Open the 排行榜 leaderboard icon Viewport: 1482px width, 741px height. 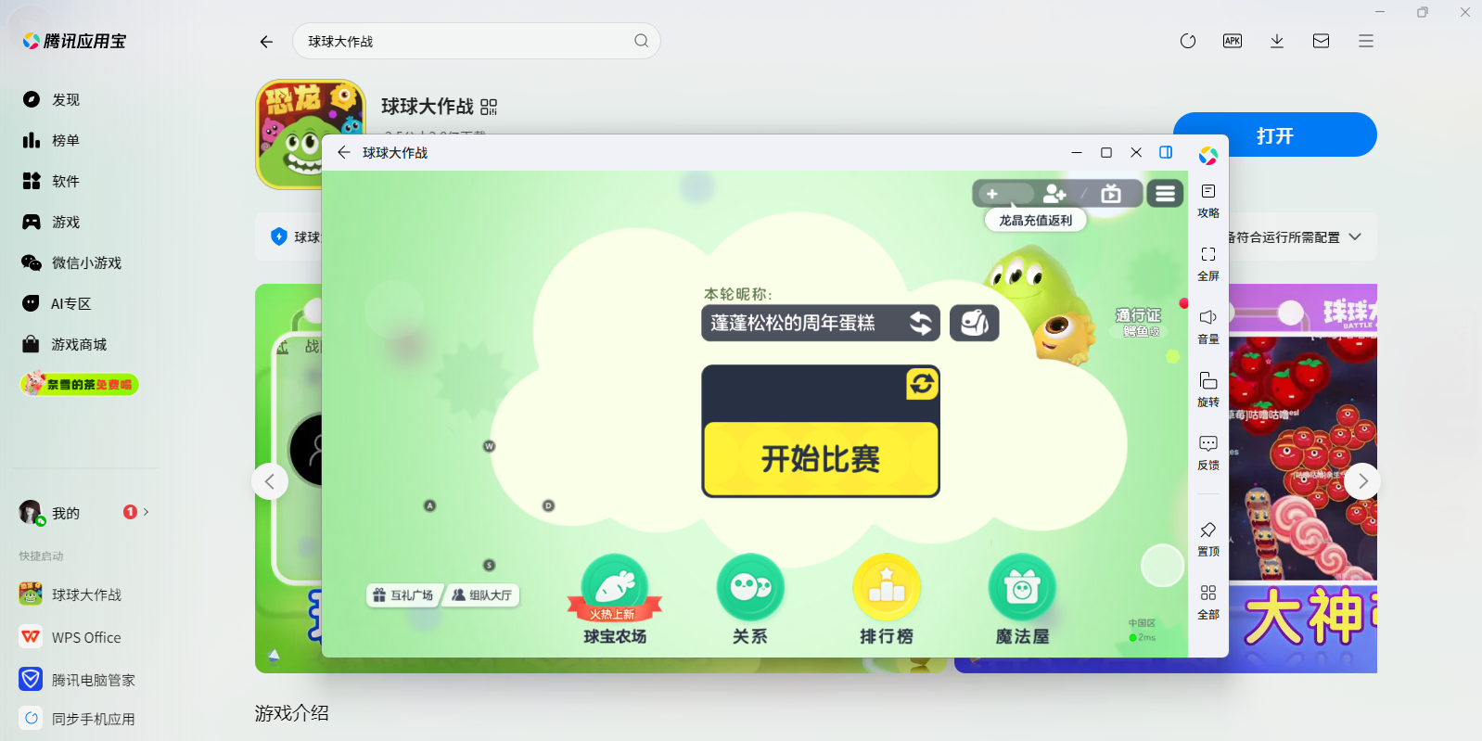coord(887,588)
